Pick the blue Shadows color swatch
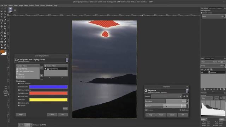The image size is (226, 127). pyautogui.click(x=48, y=87)
